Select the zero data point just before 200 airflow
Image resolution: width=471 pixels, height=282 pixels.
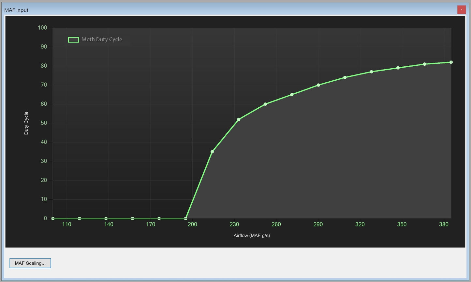186,219
